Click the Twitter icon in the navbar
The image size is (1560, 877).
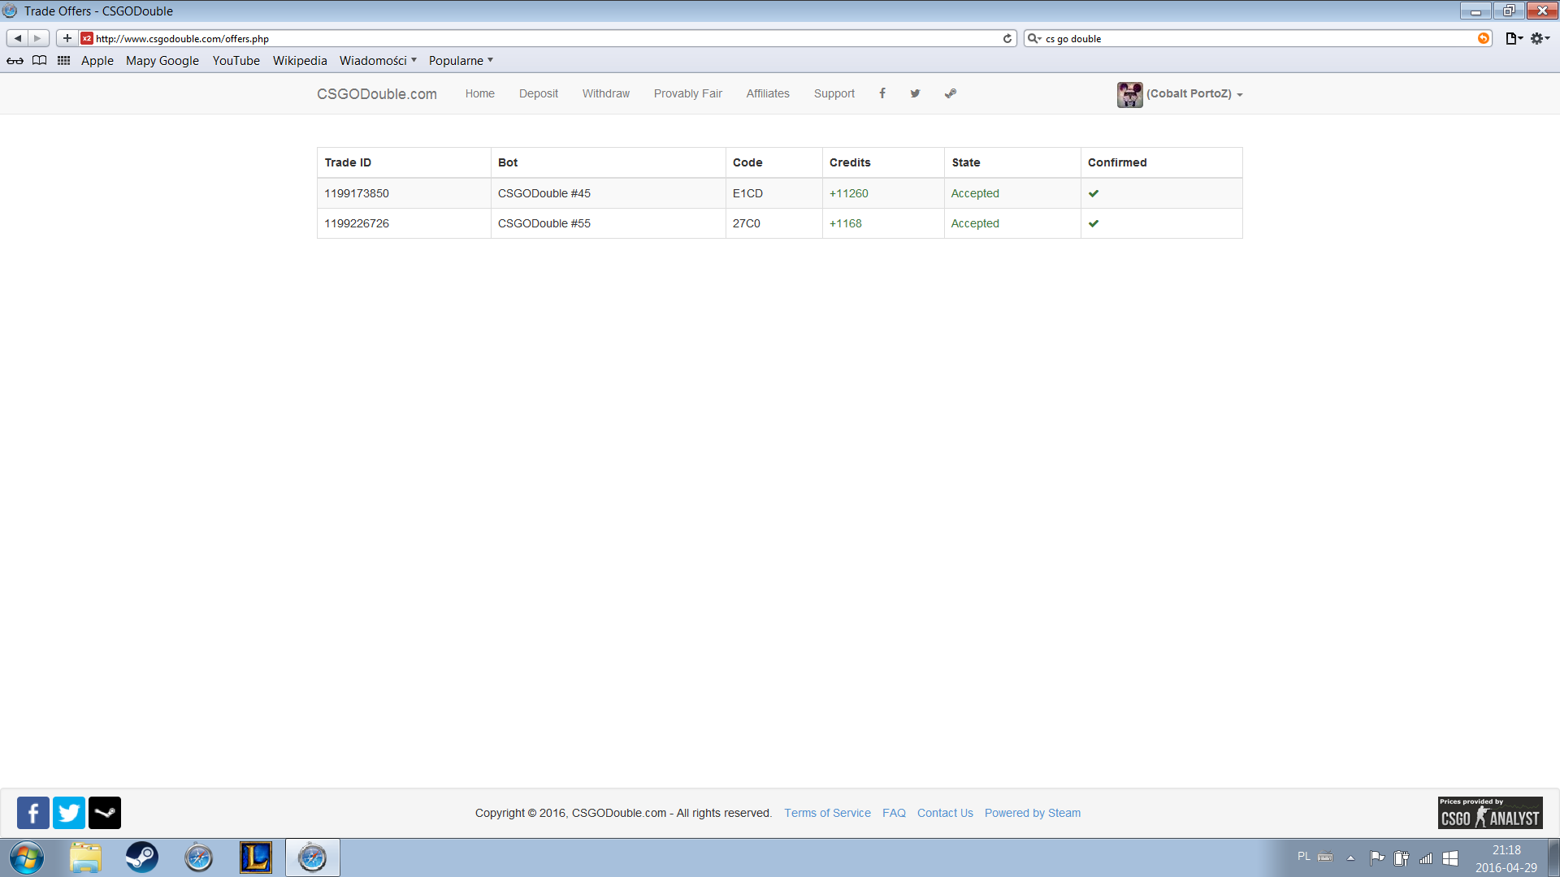(915, 93)
